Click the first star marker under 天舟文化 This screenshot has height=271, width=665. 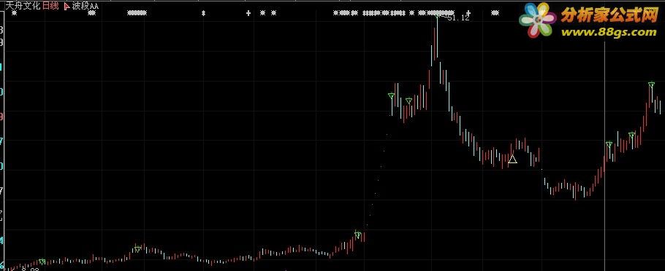[x=14, y=13]
